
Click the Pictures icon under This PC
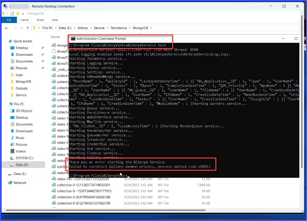point(12,145)
